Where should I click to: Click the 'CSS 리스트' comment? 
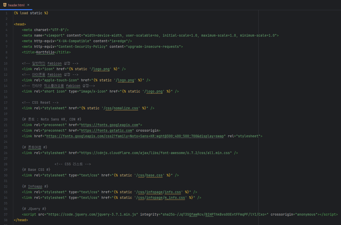tap(73, 164)
